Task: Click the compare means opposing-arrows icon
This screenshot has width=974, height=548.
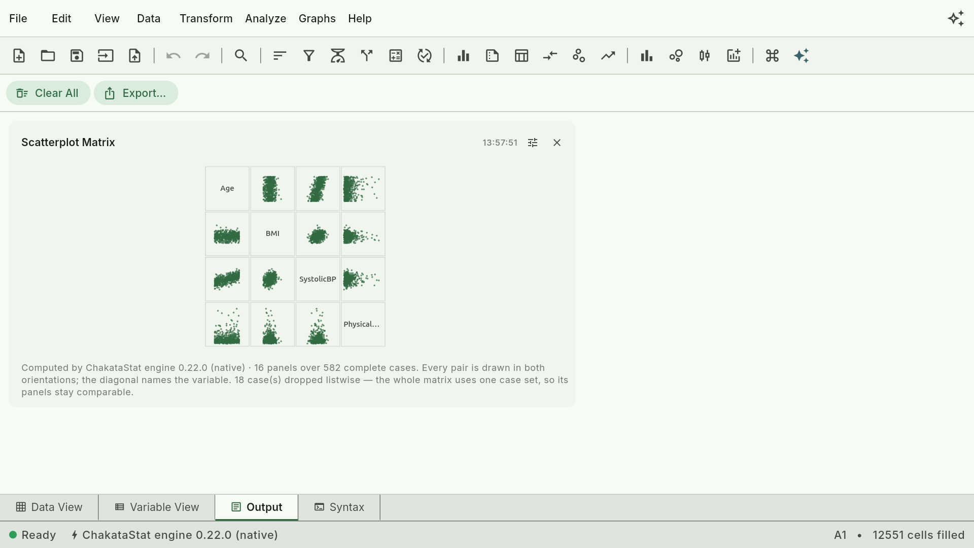Action: coord(550,56)
